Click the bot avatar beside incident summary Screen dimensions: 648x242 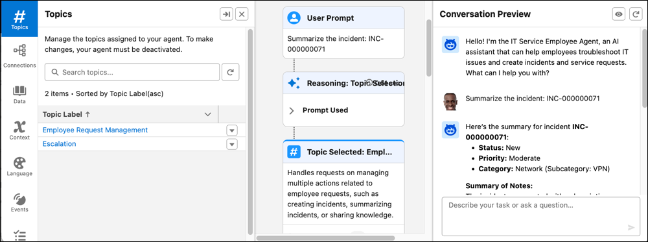(x=450, y=130)
